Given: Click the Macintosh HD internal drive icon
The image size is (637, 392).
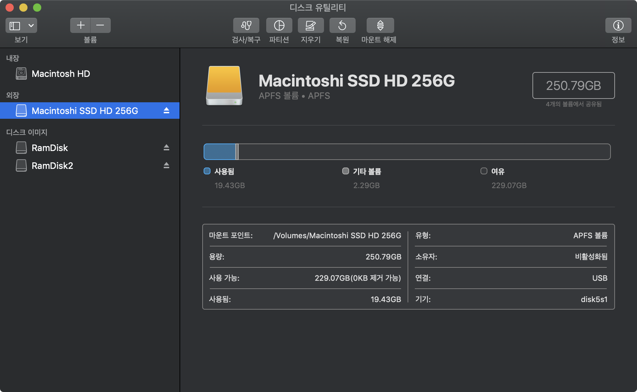Looking at the screenshot, I should [x=21, y=73].
